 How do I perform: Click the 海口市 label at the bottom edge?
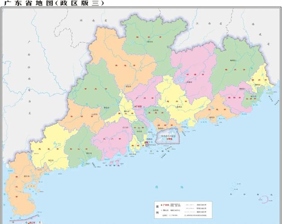(x=32, y=222)
